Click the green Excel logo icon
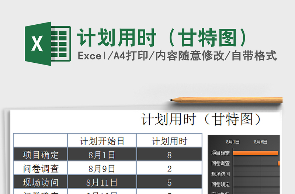 point(48,44)
